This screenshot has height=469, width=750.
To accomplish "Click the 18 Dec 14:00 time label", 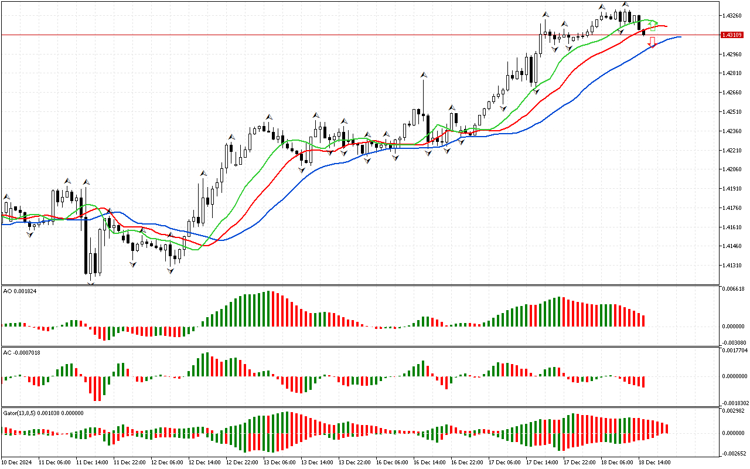I will [654, 463].
